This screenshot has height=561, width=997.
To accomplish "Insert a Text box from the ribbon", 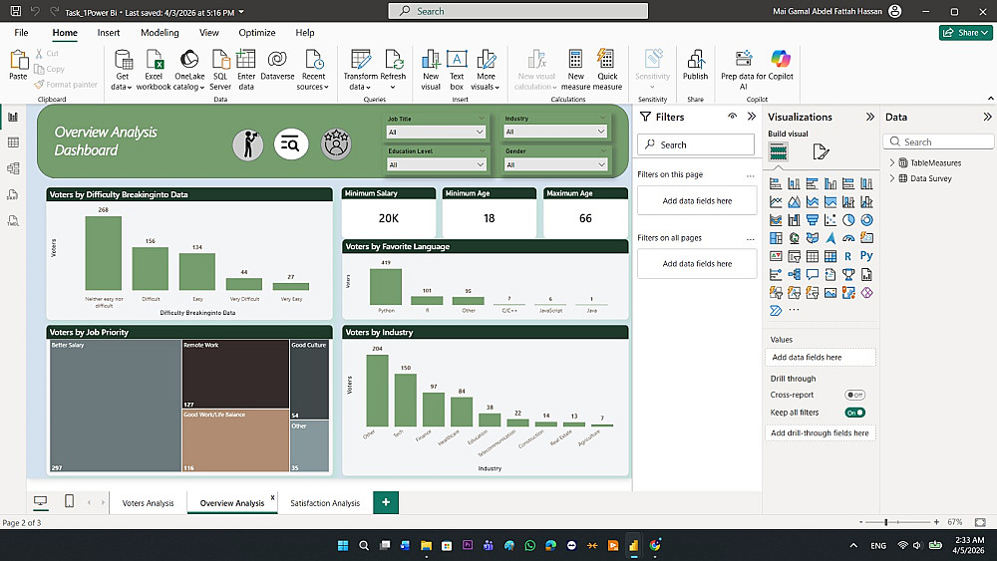I will click(457, 62).
